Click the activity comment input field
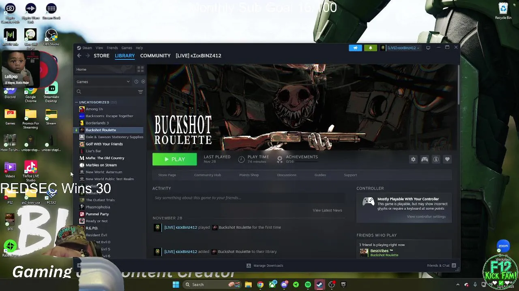The height and width of the screenshot is (291, 519). [x=249, y=198]
